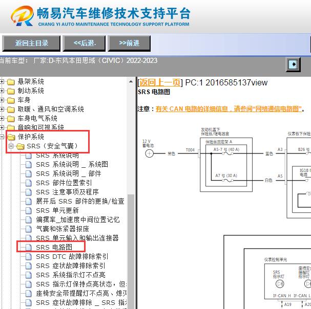The width and height of the screenshot is (311, 309).
Task: Collapse the 保护系统 tree node
Action: tap(2, 137)
